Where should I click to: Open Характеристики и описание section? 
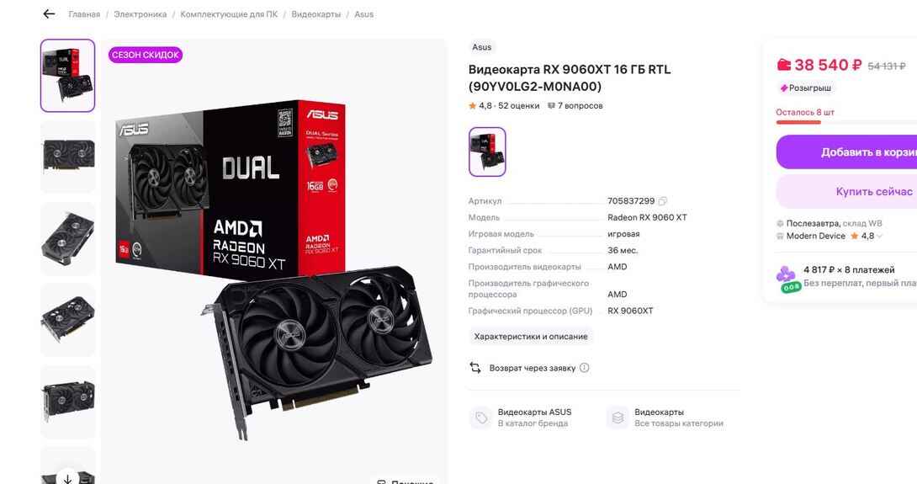pyautogui.click(x=531, y=337)
